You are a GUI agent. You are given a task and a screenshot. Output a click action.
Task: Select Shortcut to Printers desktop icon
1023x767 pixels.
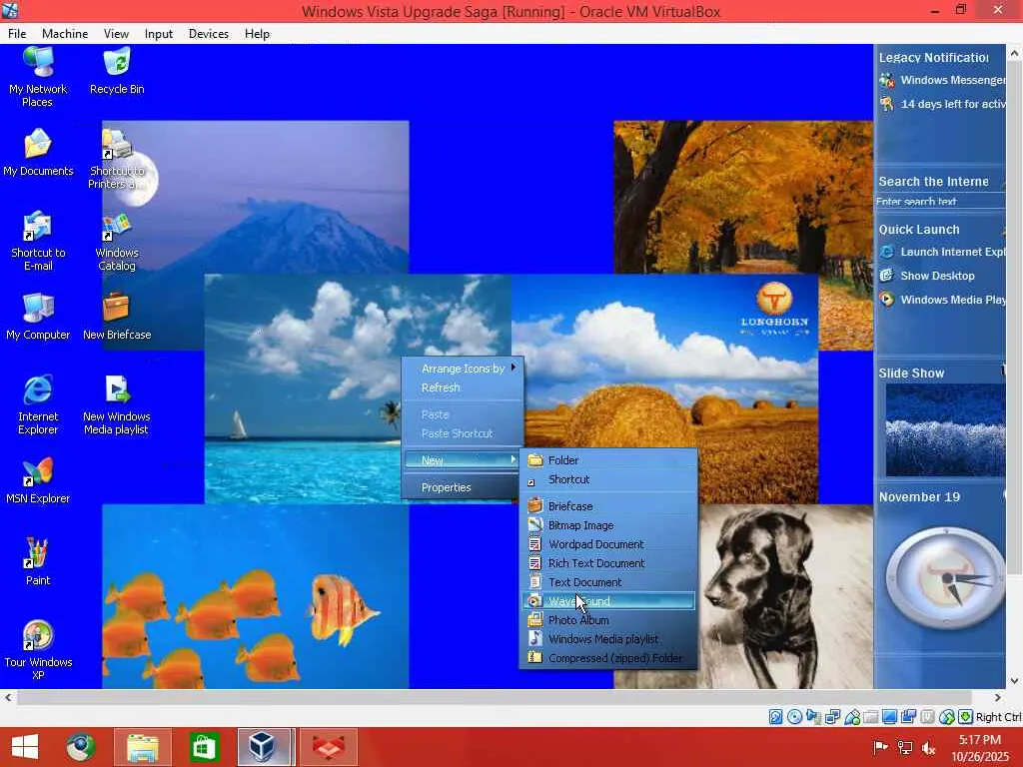point(117,159)
